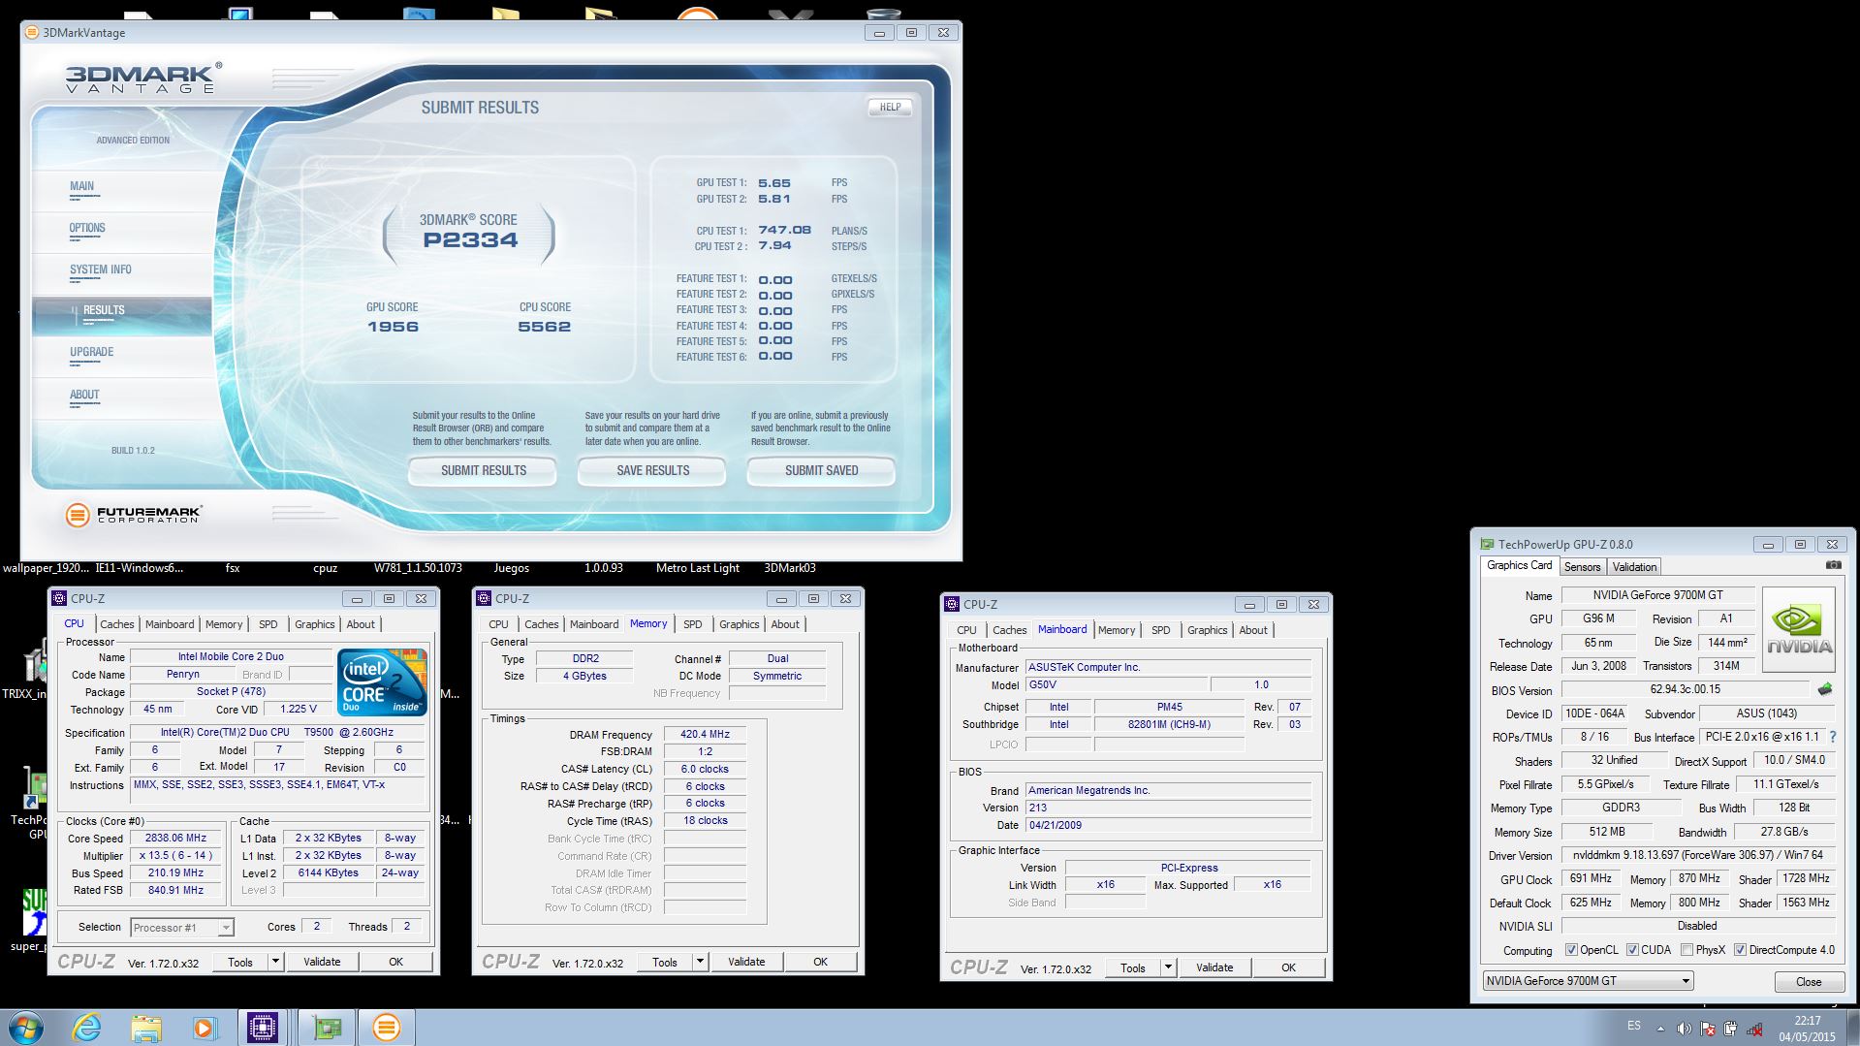Viewport: 1860px width, 1046px height.
Task: Click the HELP button in 3DMark Vantage
Action: click(890, 108)
